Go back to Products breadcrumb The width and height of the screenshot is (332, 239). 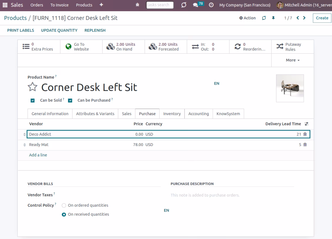pyautogui.click(x=15, y=18)
